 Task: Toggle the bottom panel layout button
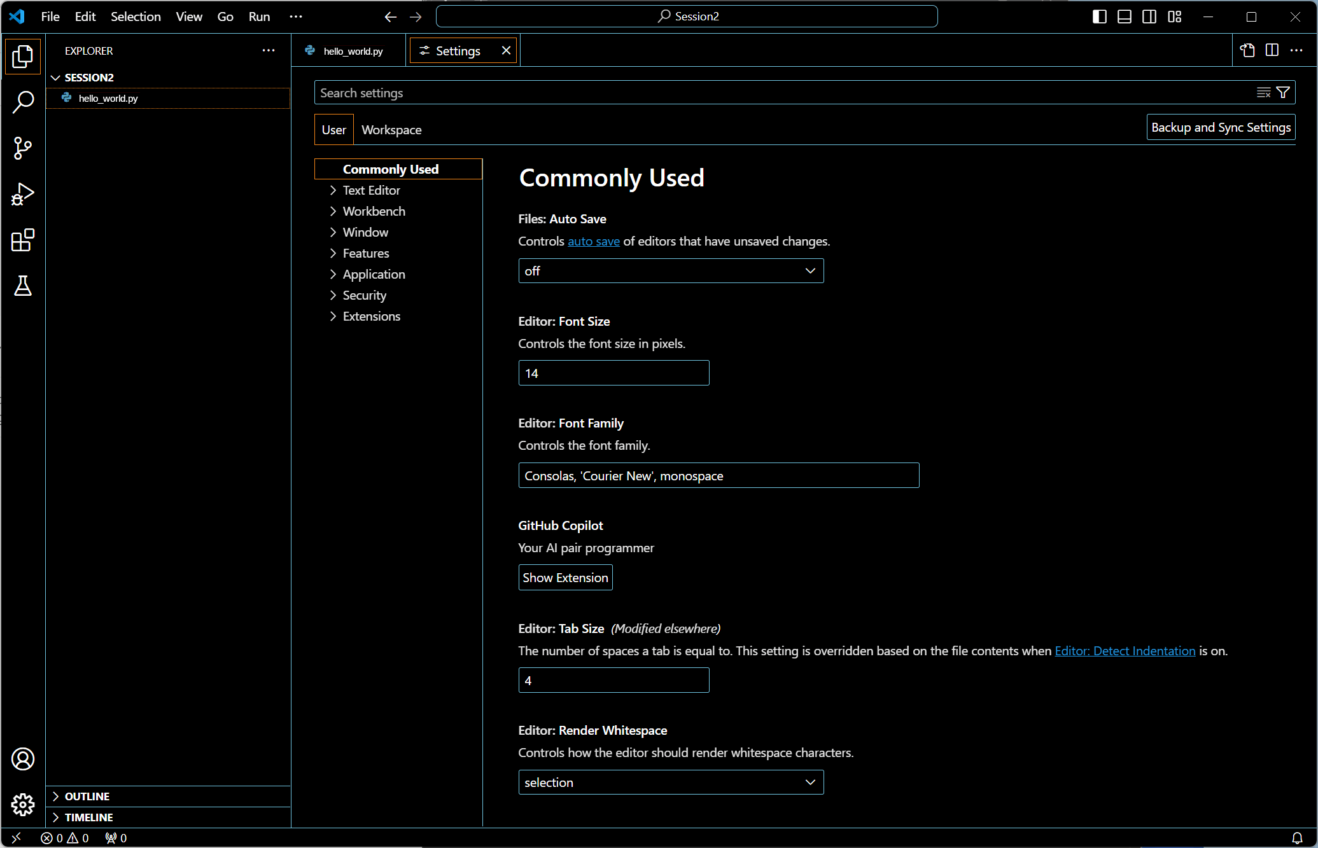tap(1125, 17)
